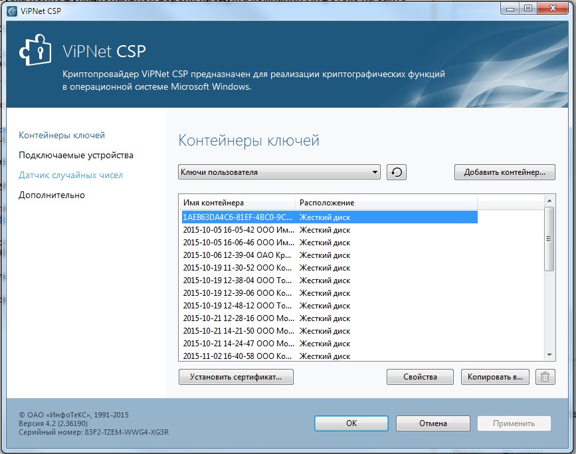Screen dimensions: 576x454
Task: Click the trash delete container icon
Action: point(545,377)
